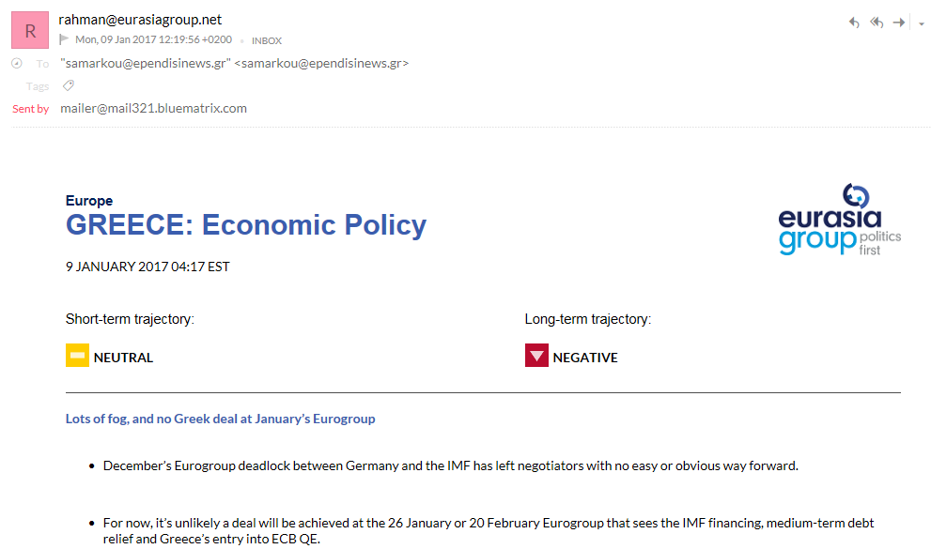931x549 pixels.
Task: Click the yellow NEUTRAL trajectory icon
Action: click(77, 355)
